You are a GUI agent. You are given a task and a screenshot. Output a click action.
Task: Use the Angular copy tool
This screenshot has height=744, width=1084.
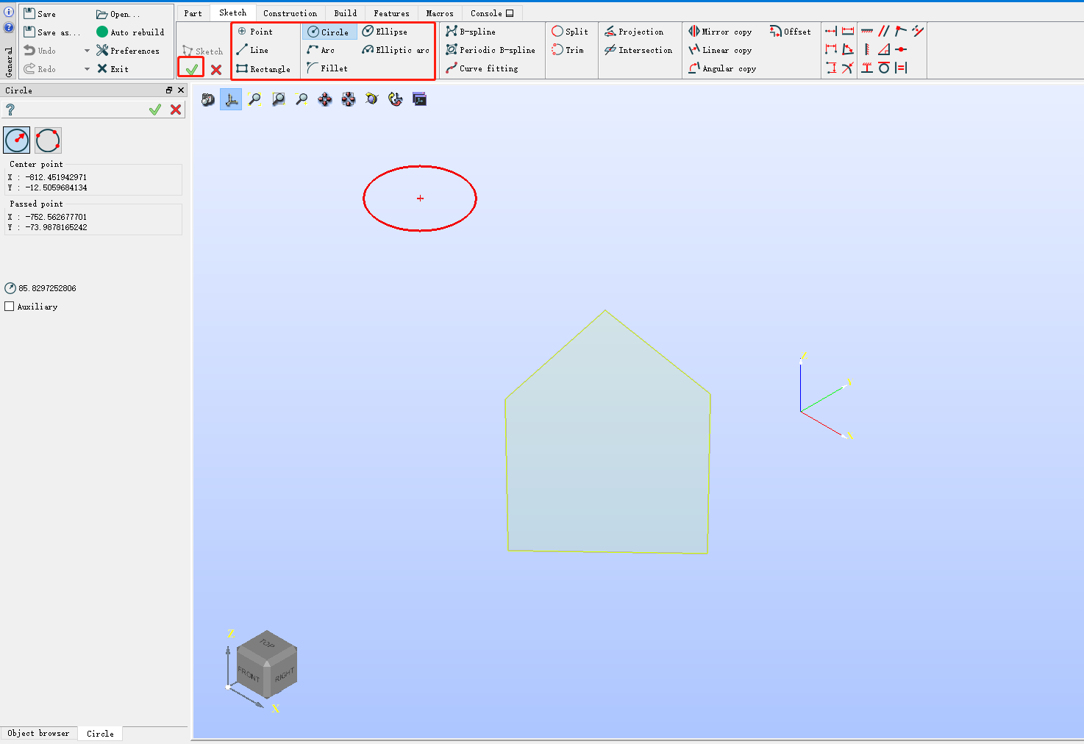722,68
